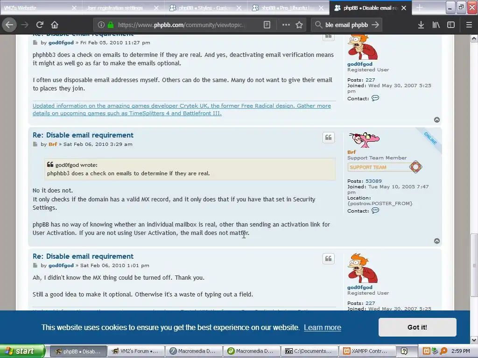Open the Crytek UK signature link
The height and width of the screenshot is (358, 478).
182,109
